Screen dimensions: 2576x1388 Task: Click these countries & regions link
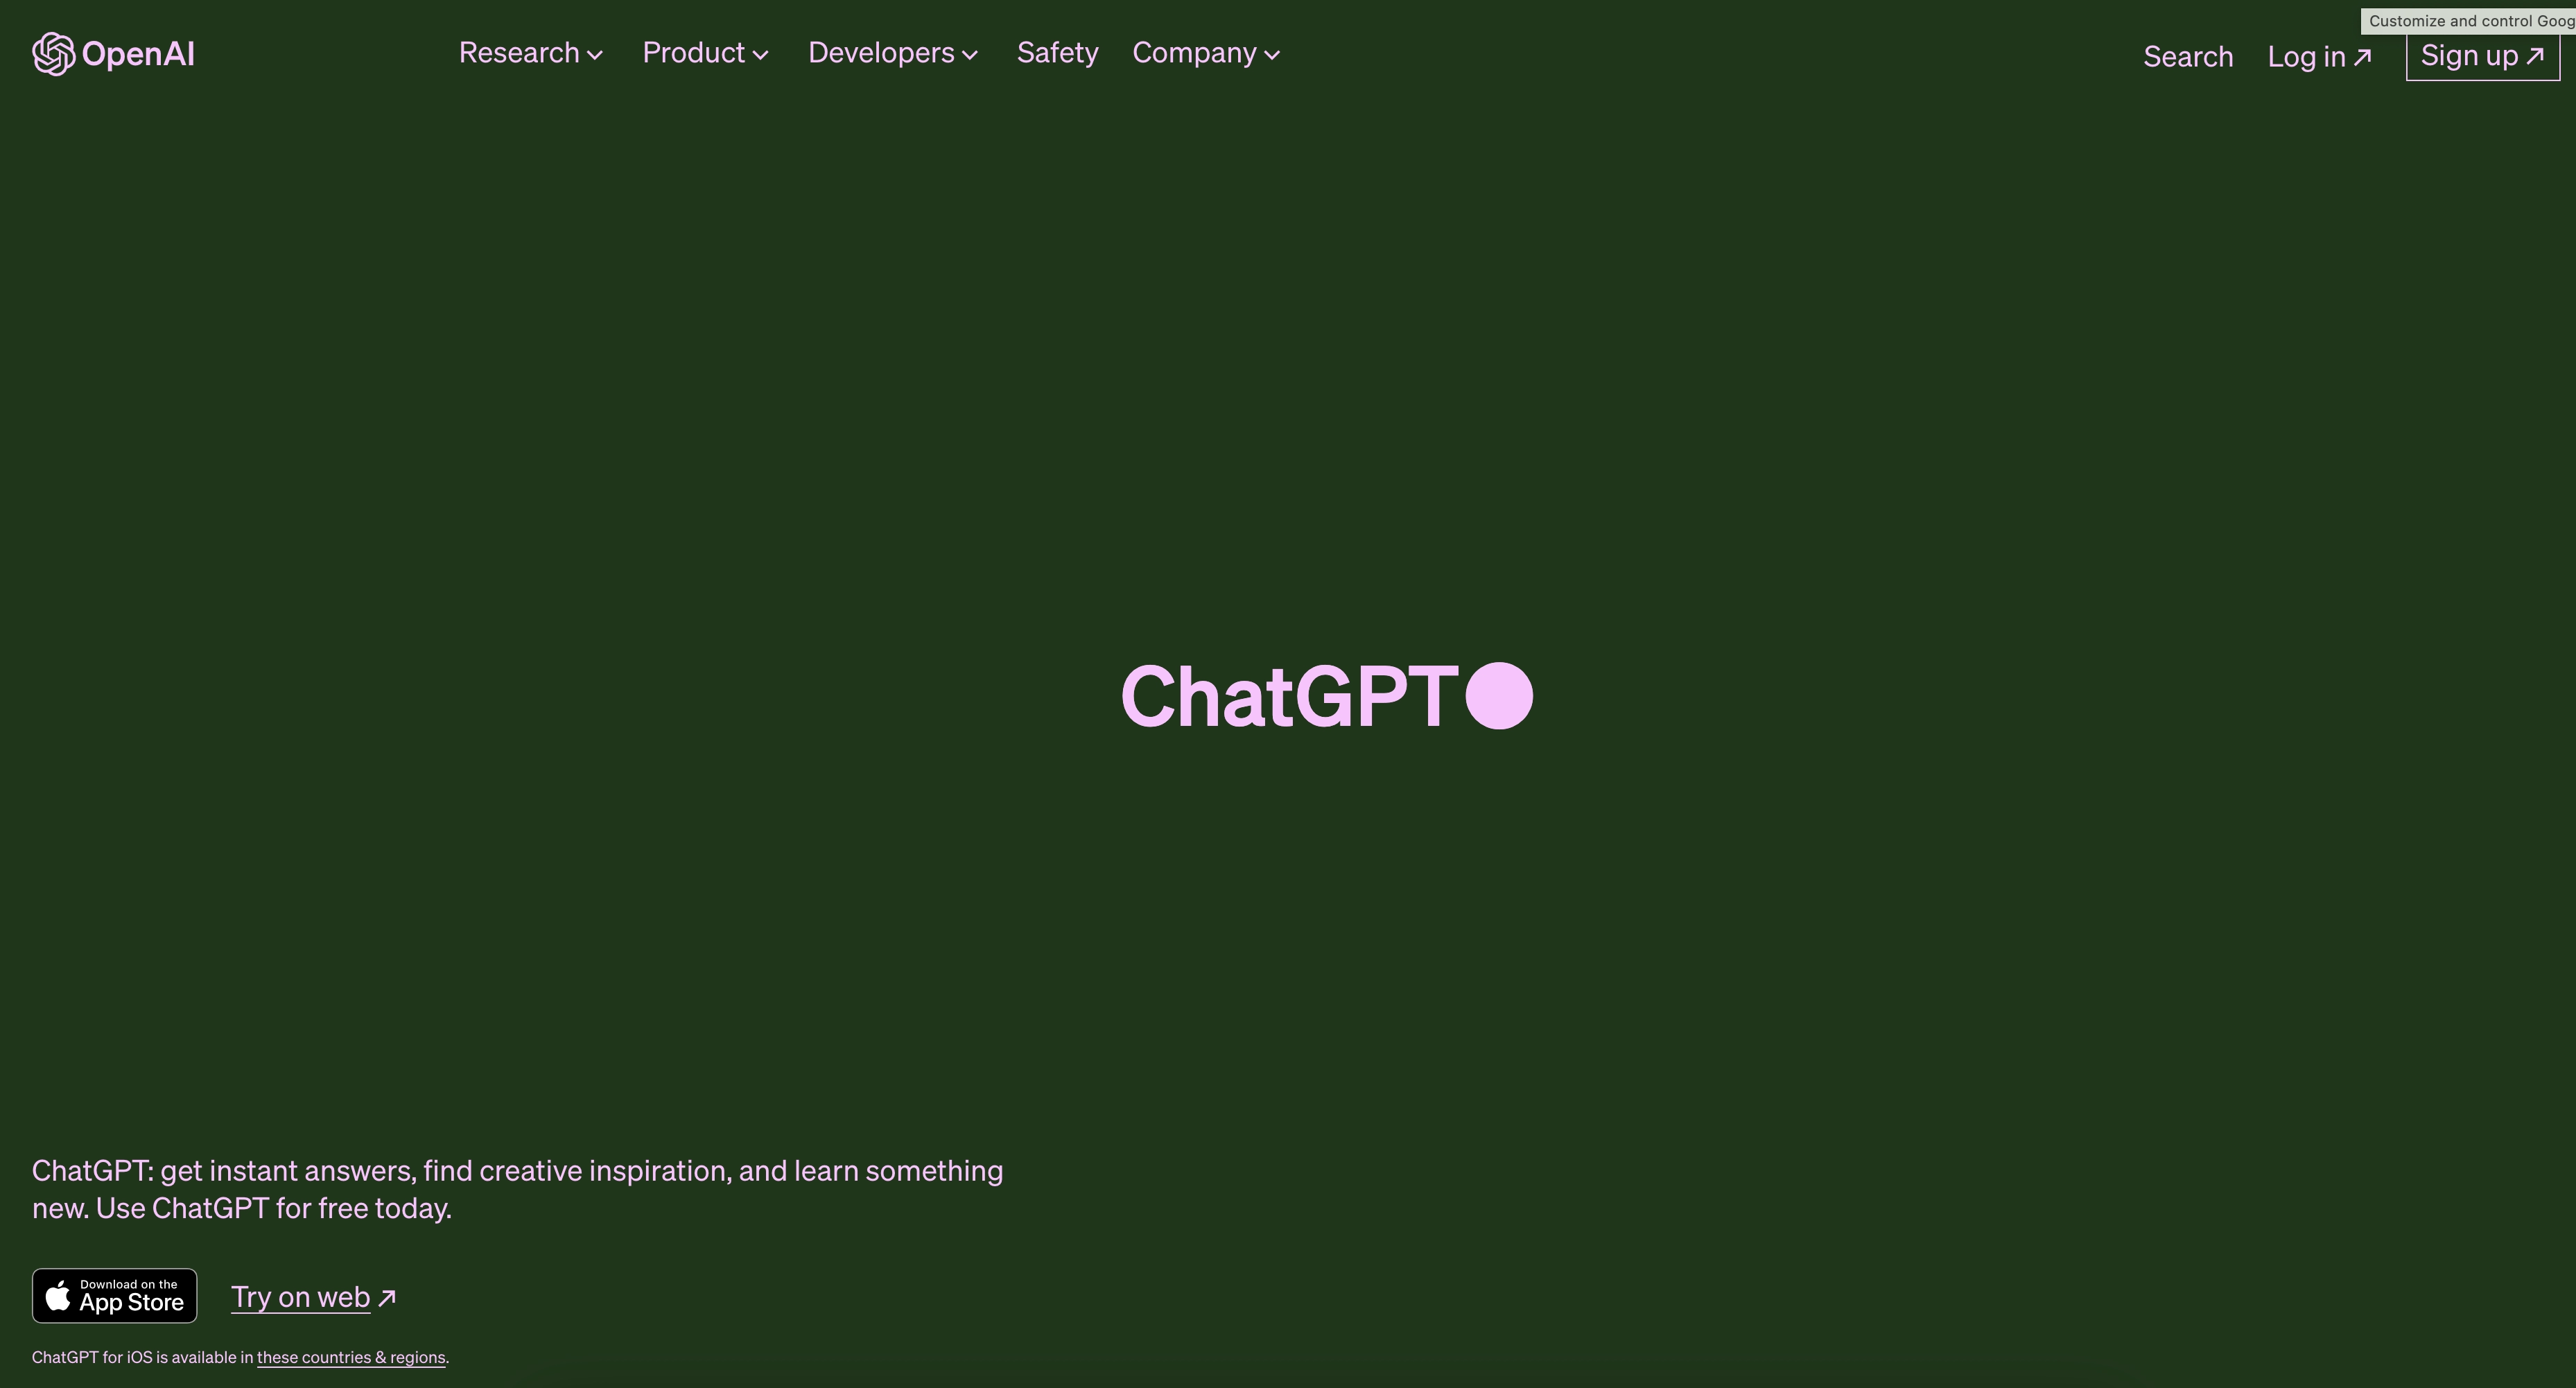(349, 1355)
